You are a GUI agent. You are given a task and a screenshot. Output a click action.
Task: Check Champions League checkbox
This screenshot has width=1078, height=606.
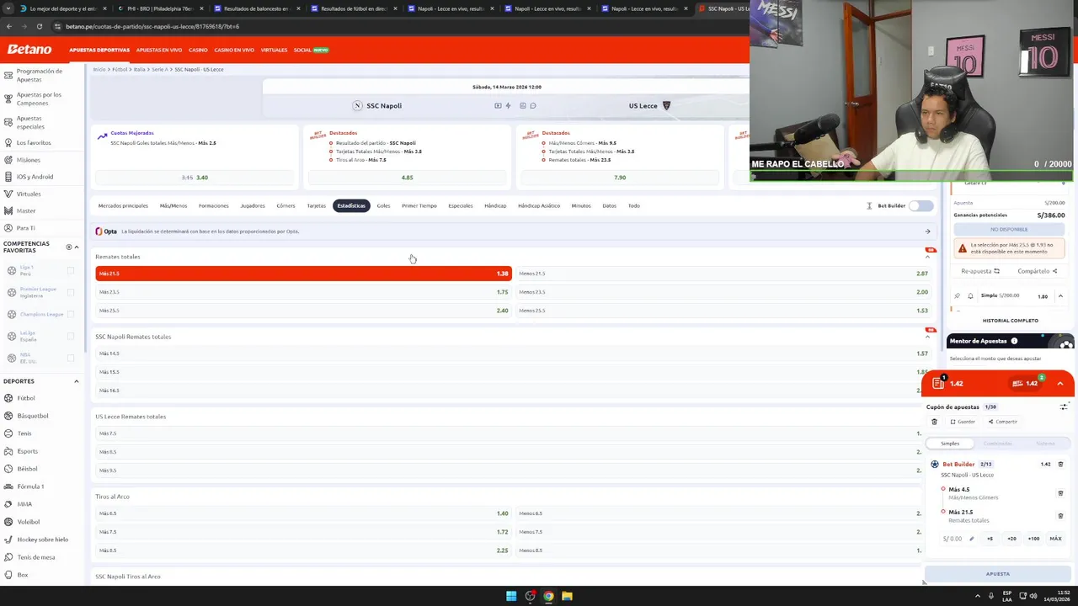click(71, 314)
